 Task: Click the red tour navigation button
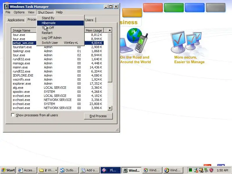coord(153,8)
